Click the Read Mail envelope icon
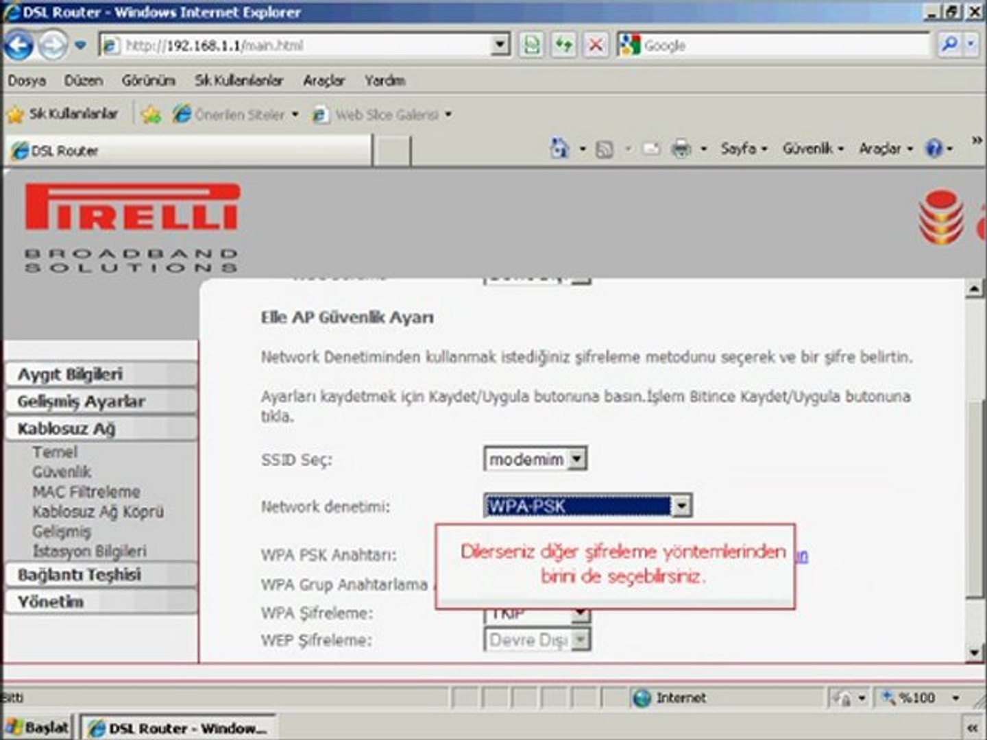This screenshot has height=740, width=987. [651, 149]
